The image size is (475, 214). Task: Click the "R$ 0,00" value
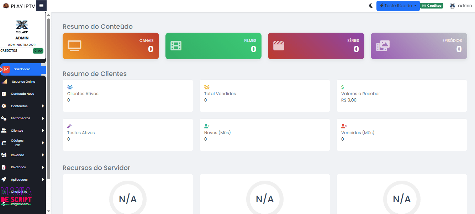point(349,100)
